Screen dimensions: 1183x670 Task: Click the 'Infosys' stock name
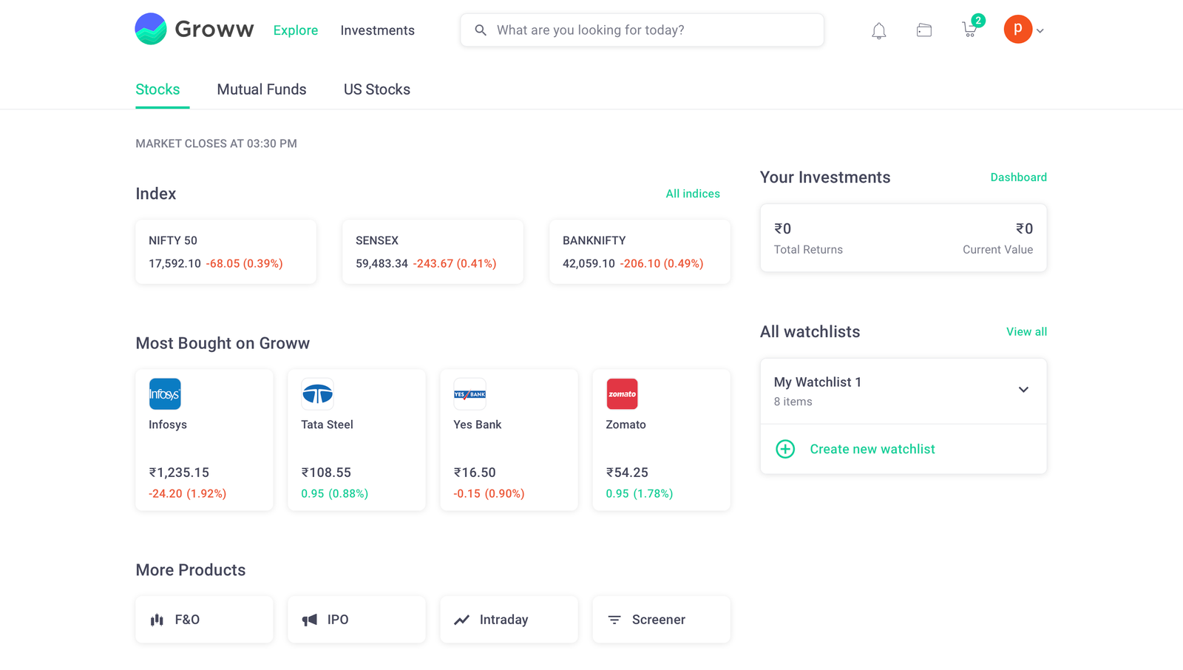tap(168, 424)
